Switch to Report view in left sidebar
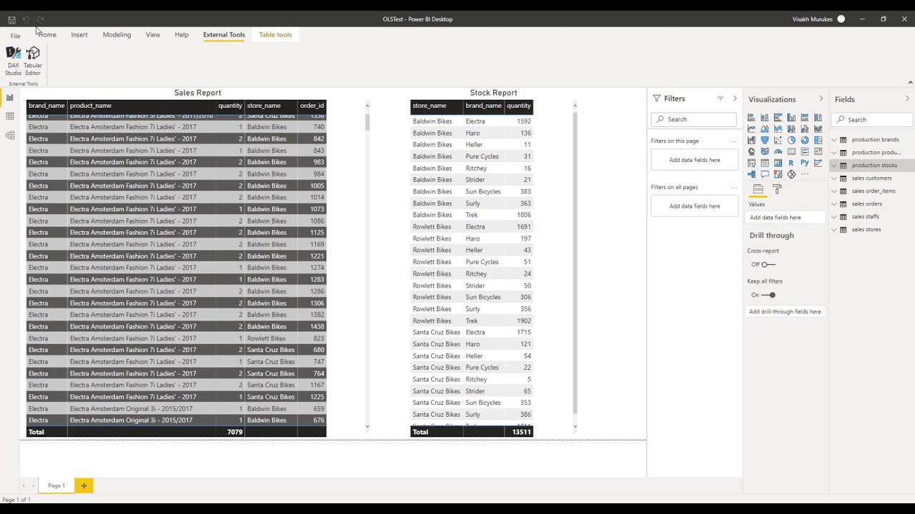 (x=9, y=97)
